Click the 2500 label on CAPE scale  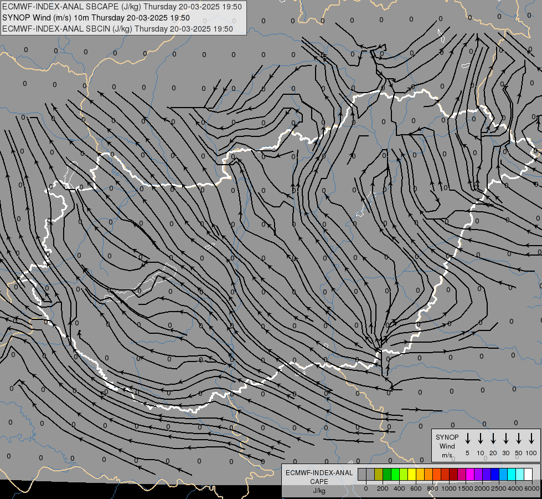[499, 488]
